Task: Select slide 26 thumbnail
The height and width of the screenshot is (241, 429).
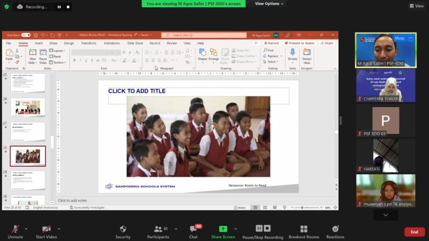Action: 28,107
